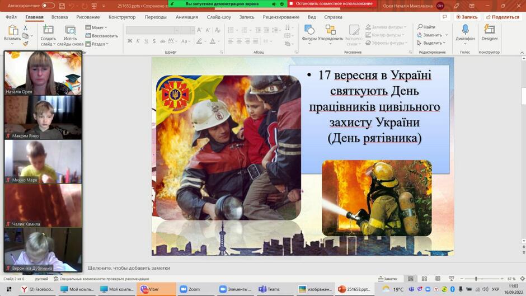Toggle the Автосохранение switch
526x296 pixels.
pyautogui.click(x=48, y=6)
